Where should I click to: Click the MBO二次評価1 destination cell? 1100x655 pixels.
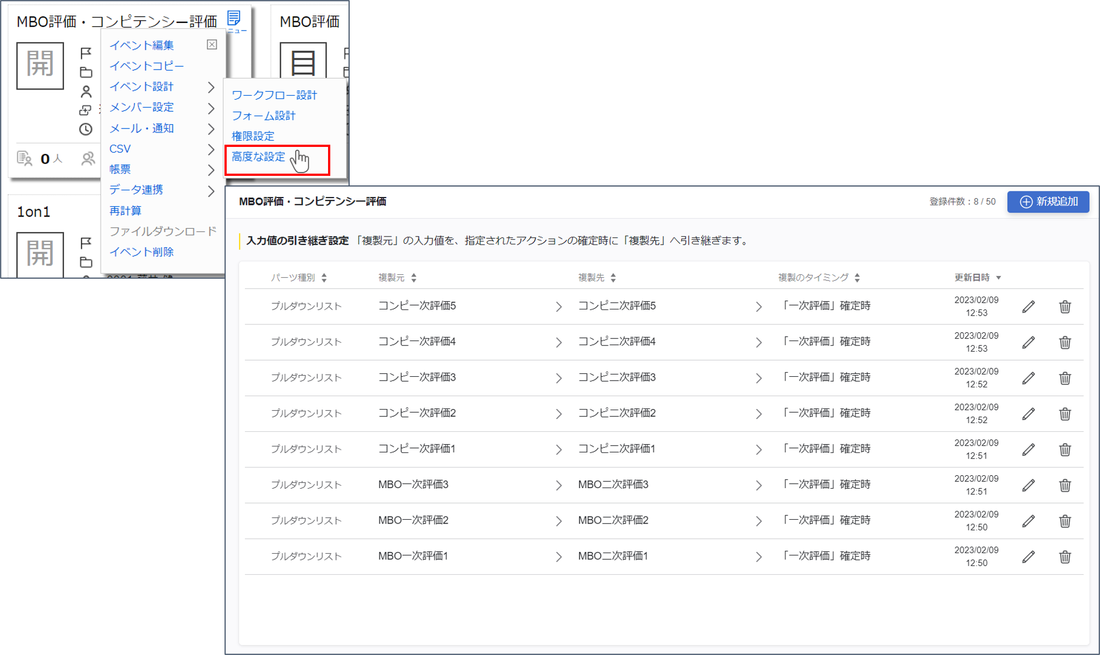613,556
